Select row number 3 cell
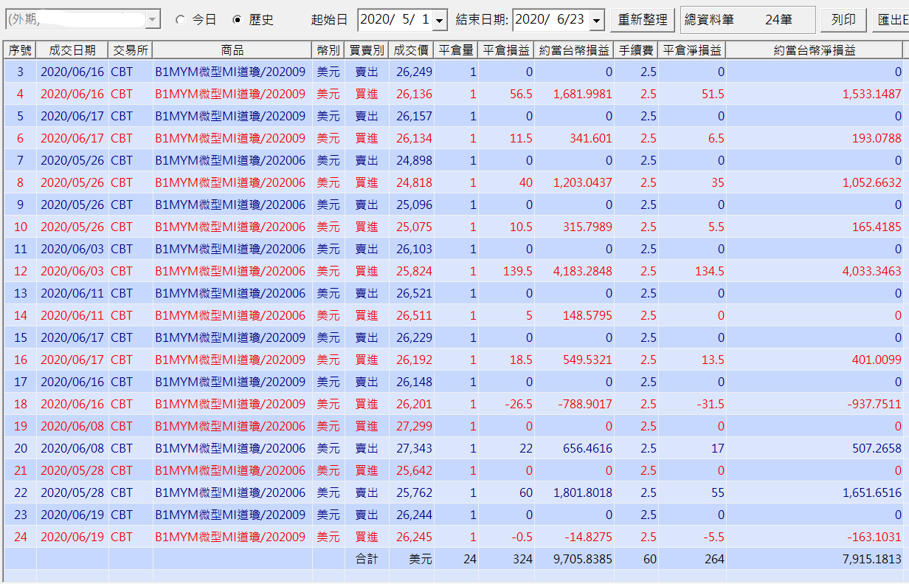This screenshot has height=584, width=909. point(20,72)
